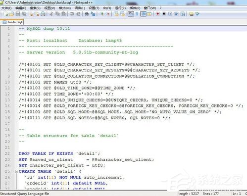Open the 格式(M) Format menu
Viewport: 247px width, 196px height.
(65, 8)
